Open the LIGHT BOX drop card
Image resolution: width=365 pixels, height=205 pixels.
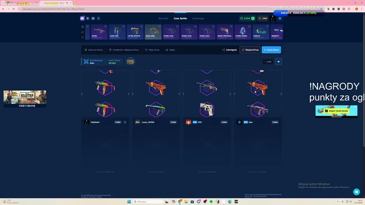(117, 32)
